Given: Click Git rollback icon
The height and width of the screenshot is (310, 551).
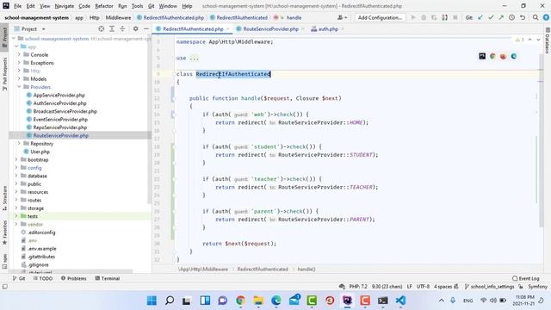Looking at the screenshot, I should coord(523,17).
